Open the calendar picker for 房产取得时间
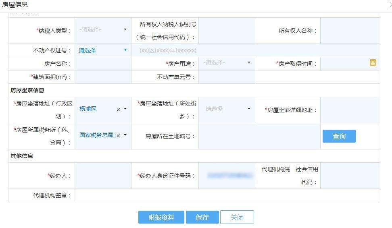This screenshot has height=228, width=392. [373, 62]
